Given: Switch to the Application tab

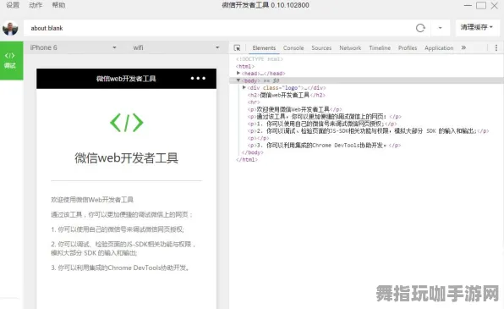Looking at the screenshot, I should click(439, 48).
